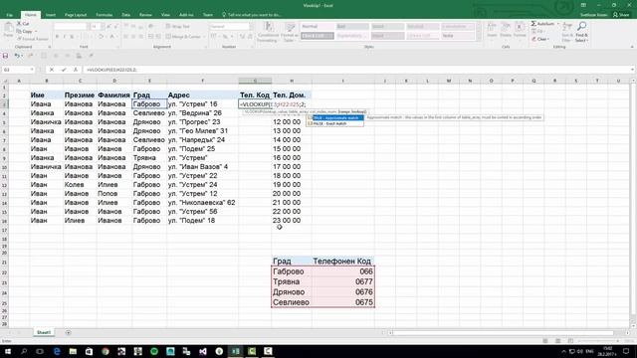
Task: Click the Copy icon in Clipboard
Action: tap(19, 31)
